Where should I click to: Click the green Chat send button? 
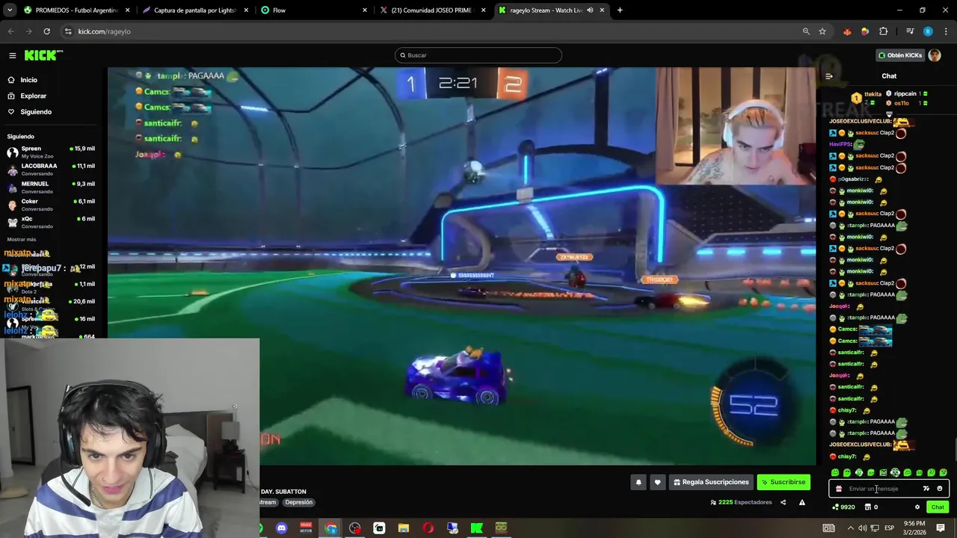(938, 507)
